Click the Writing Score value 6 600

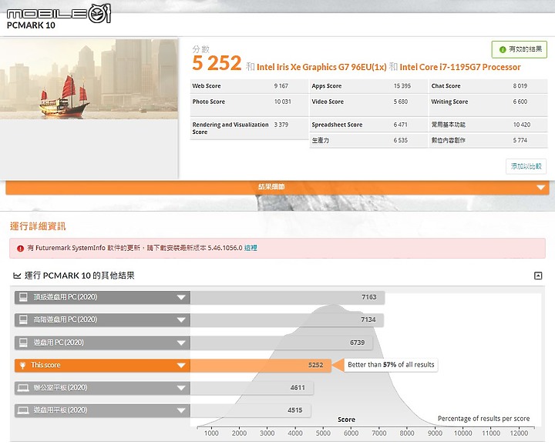tap(520, 102)
